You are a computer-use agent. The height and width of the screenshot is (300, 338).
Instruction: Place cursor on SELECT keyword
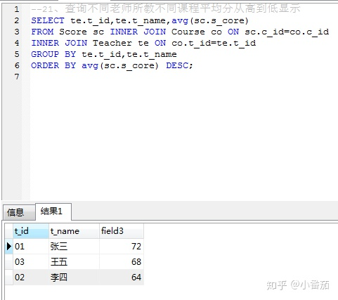(x=48, y=20)
